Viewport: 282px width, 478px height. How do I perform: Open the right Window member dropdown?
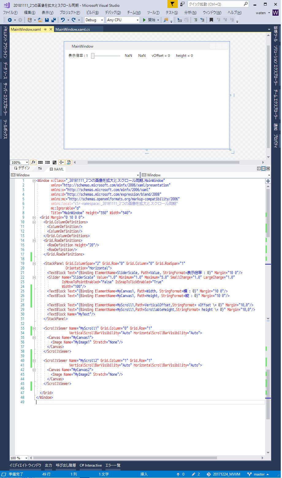[x=205, y=175]
